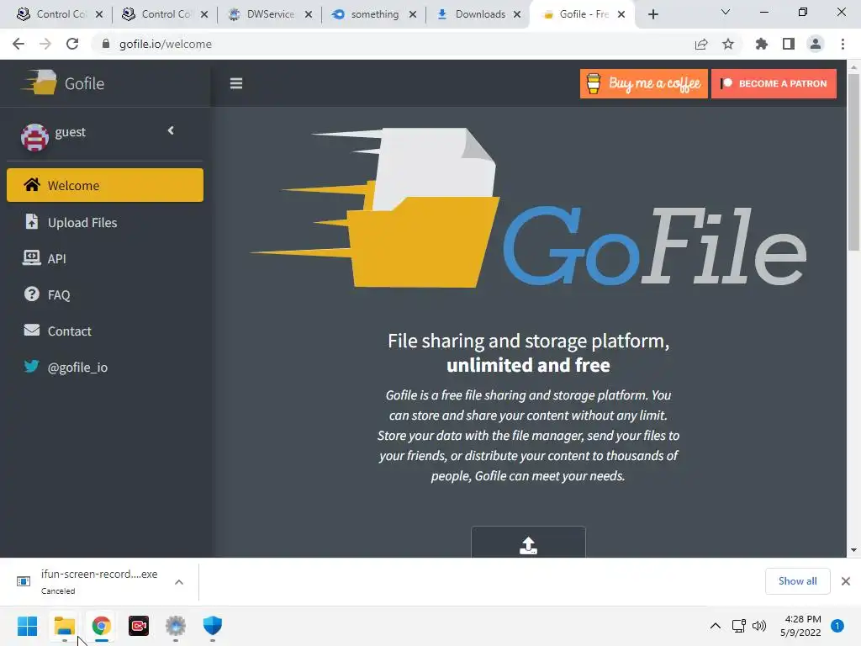
Task: Click the 'unlimited and free' heading text
Action: click(528, 365)
